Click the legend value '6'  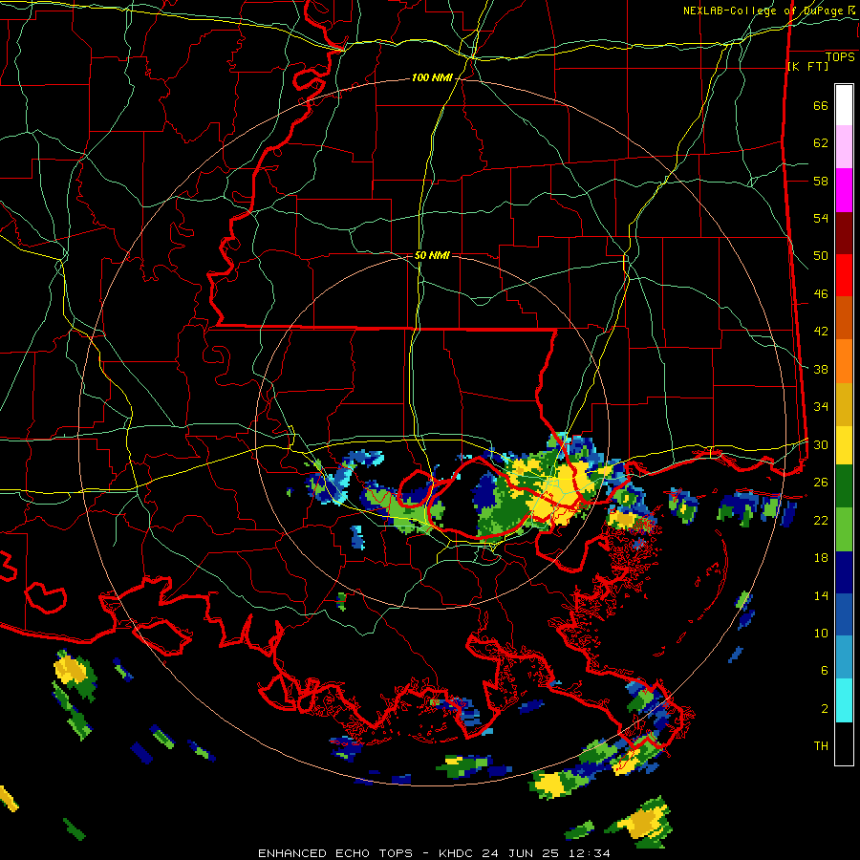pos(825,671)
